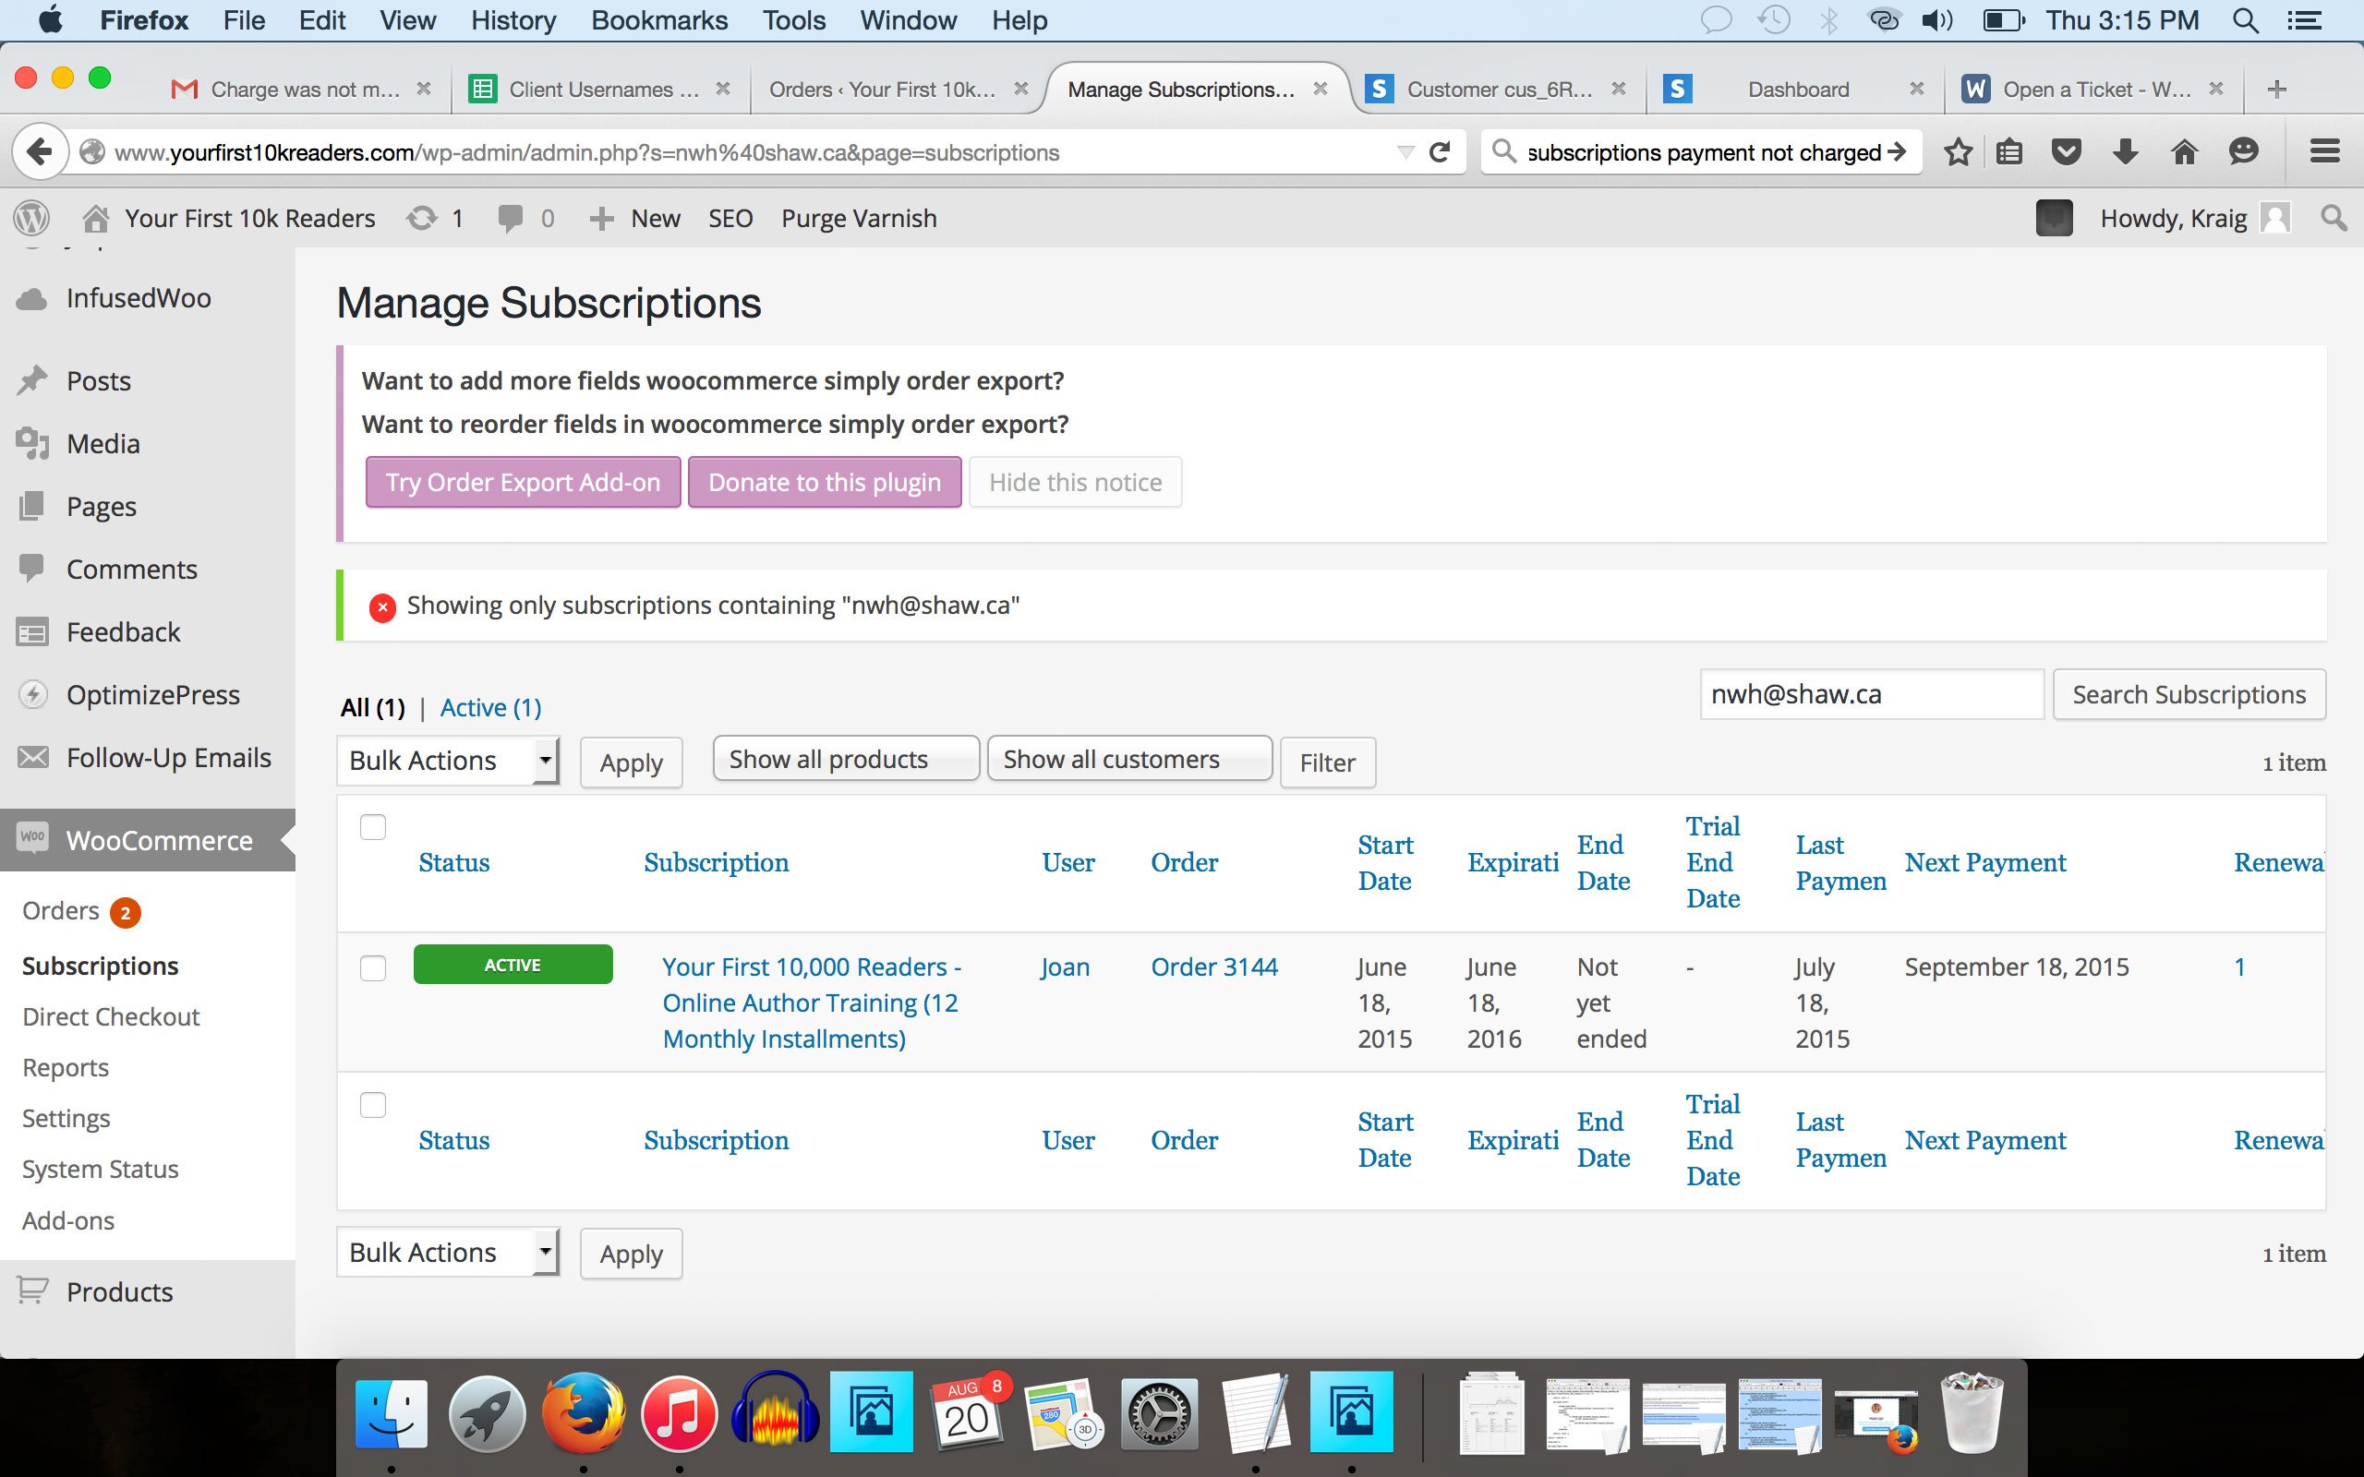Open the Show all products dropdown

click(846, 759)
